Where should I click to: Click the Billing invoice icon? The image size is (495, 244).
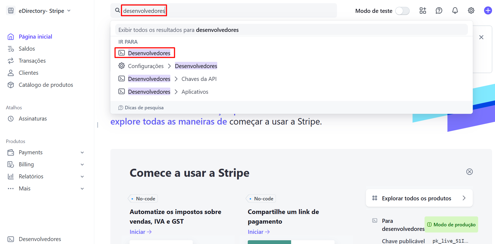11,164
